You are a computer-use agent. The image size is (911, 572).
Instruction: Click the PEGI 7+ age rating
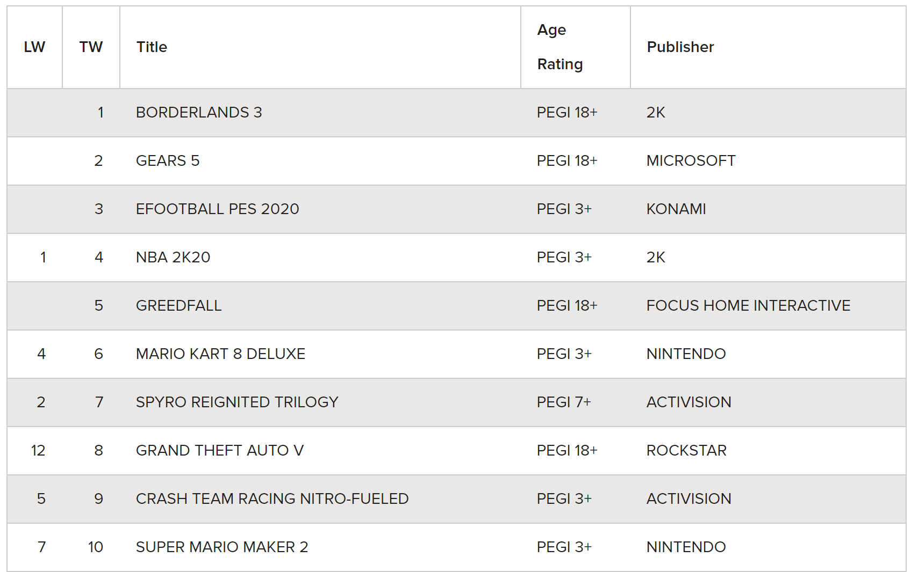[564, 402]
